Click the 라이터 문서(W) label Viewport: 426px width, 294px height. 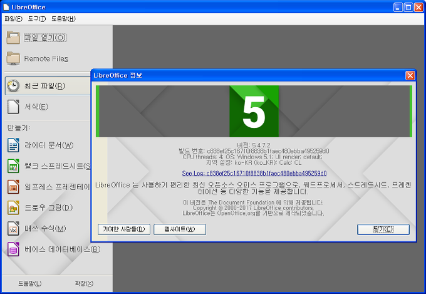[x=49, y=145]
